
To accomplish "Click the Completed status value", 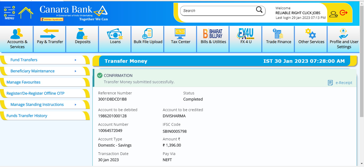I will pos(193,99).
